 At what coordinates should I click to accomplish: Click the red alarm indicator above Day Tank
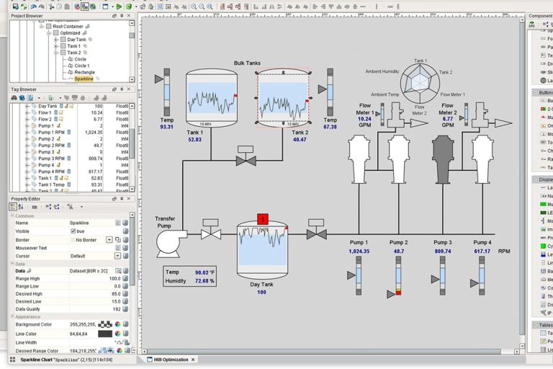(262, 219)
